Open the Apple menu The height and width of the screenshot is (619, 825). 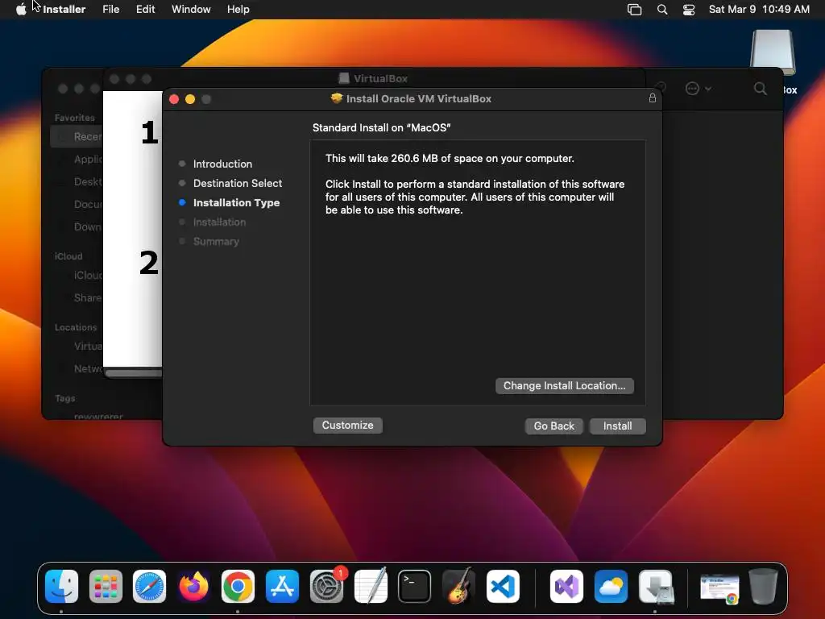20,10
